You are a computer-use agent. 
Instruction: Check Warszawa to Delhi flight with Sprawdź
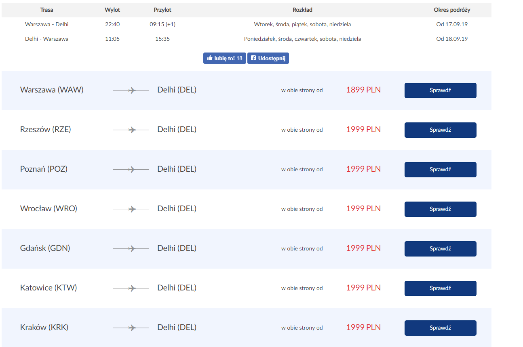tap(440, 90)
